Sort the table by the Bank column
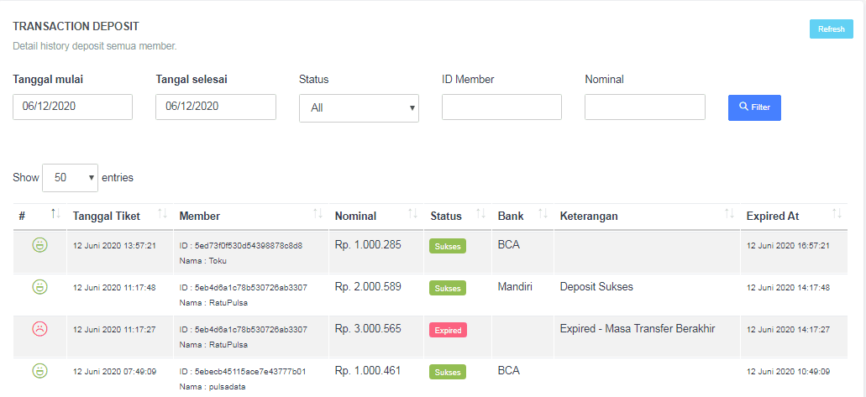866x397 pixels. click(x=543, y=216)
